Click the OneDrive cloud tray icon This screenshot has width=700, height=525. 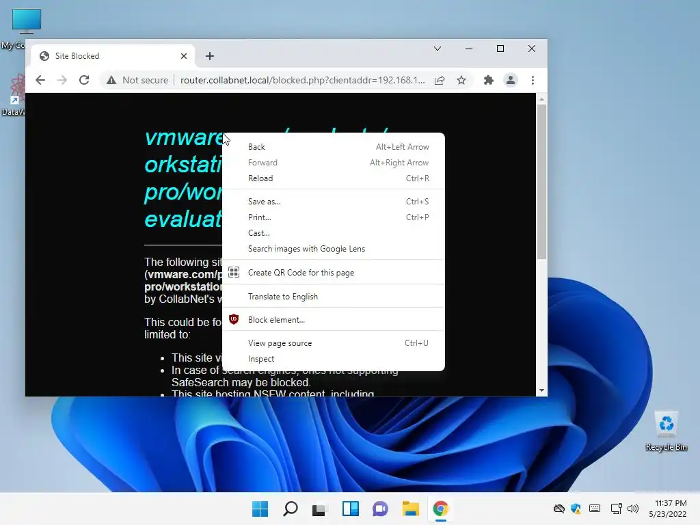point(559,509)
